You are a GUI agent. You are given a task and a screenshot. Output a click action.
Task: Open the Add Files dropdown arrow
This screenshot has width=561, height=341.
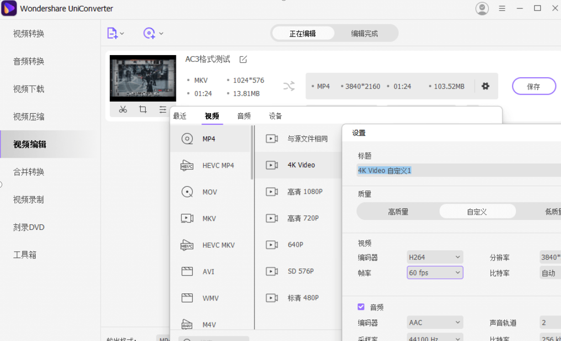[122, 34]
